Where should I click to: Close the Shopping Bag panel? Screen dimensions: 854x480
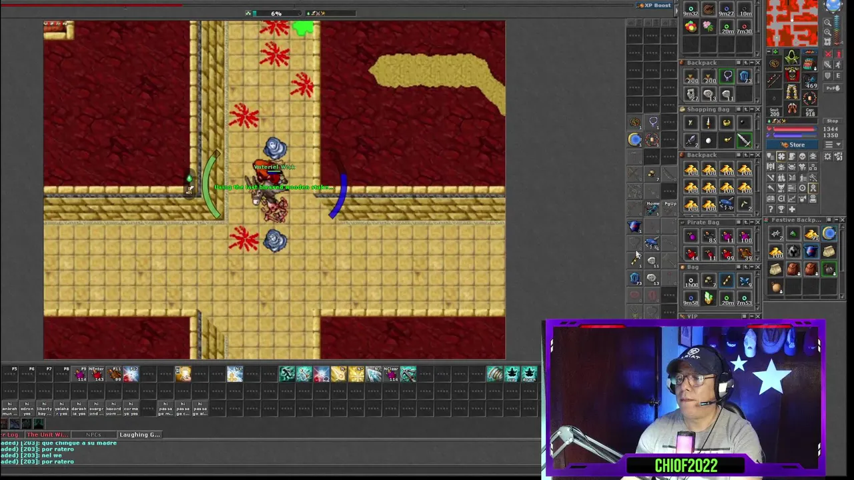(758, 109)
